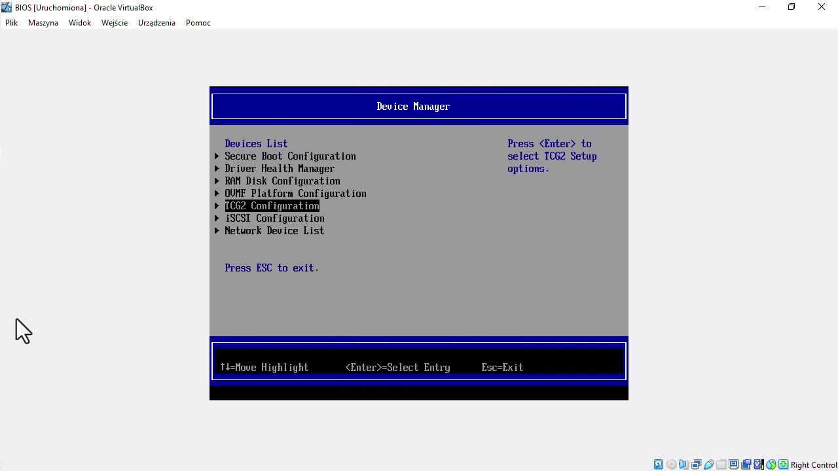Screen dimensions: 838x471
Task: Click the recording status icon
Action: pyautogui.click(x=746, y=464)
